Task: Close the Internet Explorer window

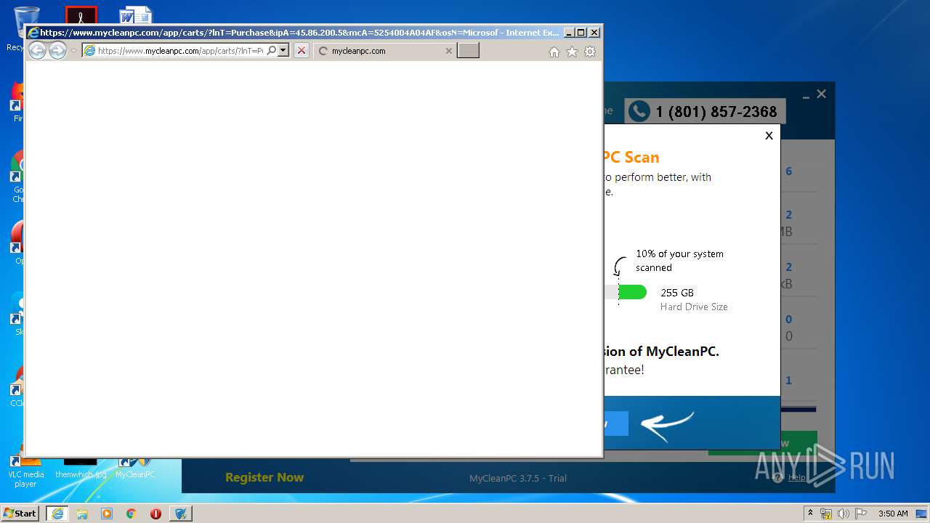Action: pyautogui.click(x=594, y=33)
